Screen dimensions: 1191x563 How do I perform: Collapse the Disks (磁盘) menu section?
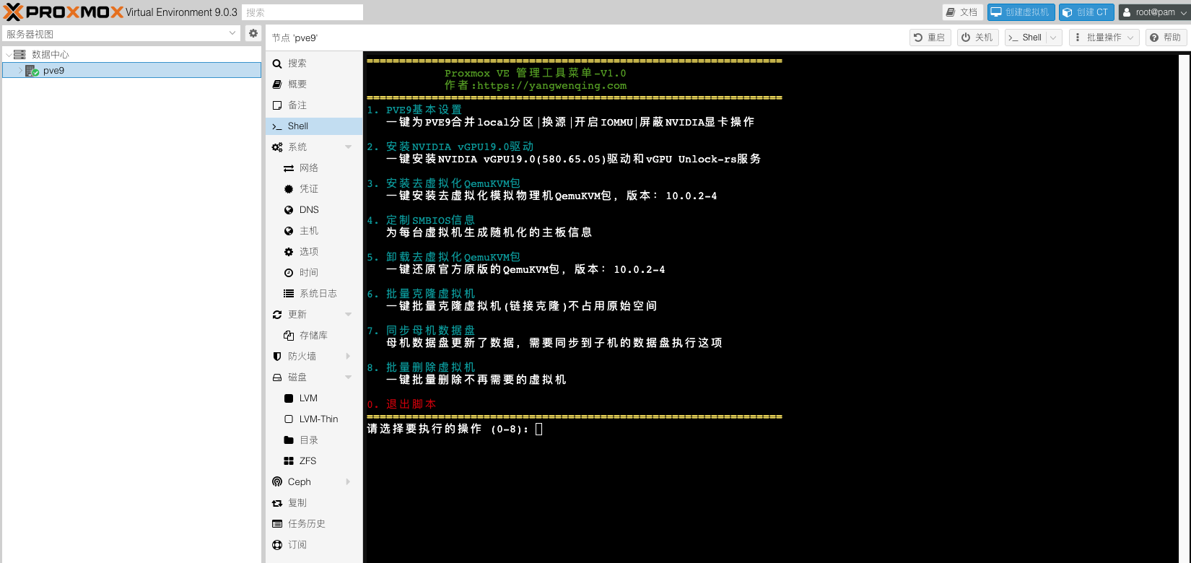pos(349,377)
